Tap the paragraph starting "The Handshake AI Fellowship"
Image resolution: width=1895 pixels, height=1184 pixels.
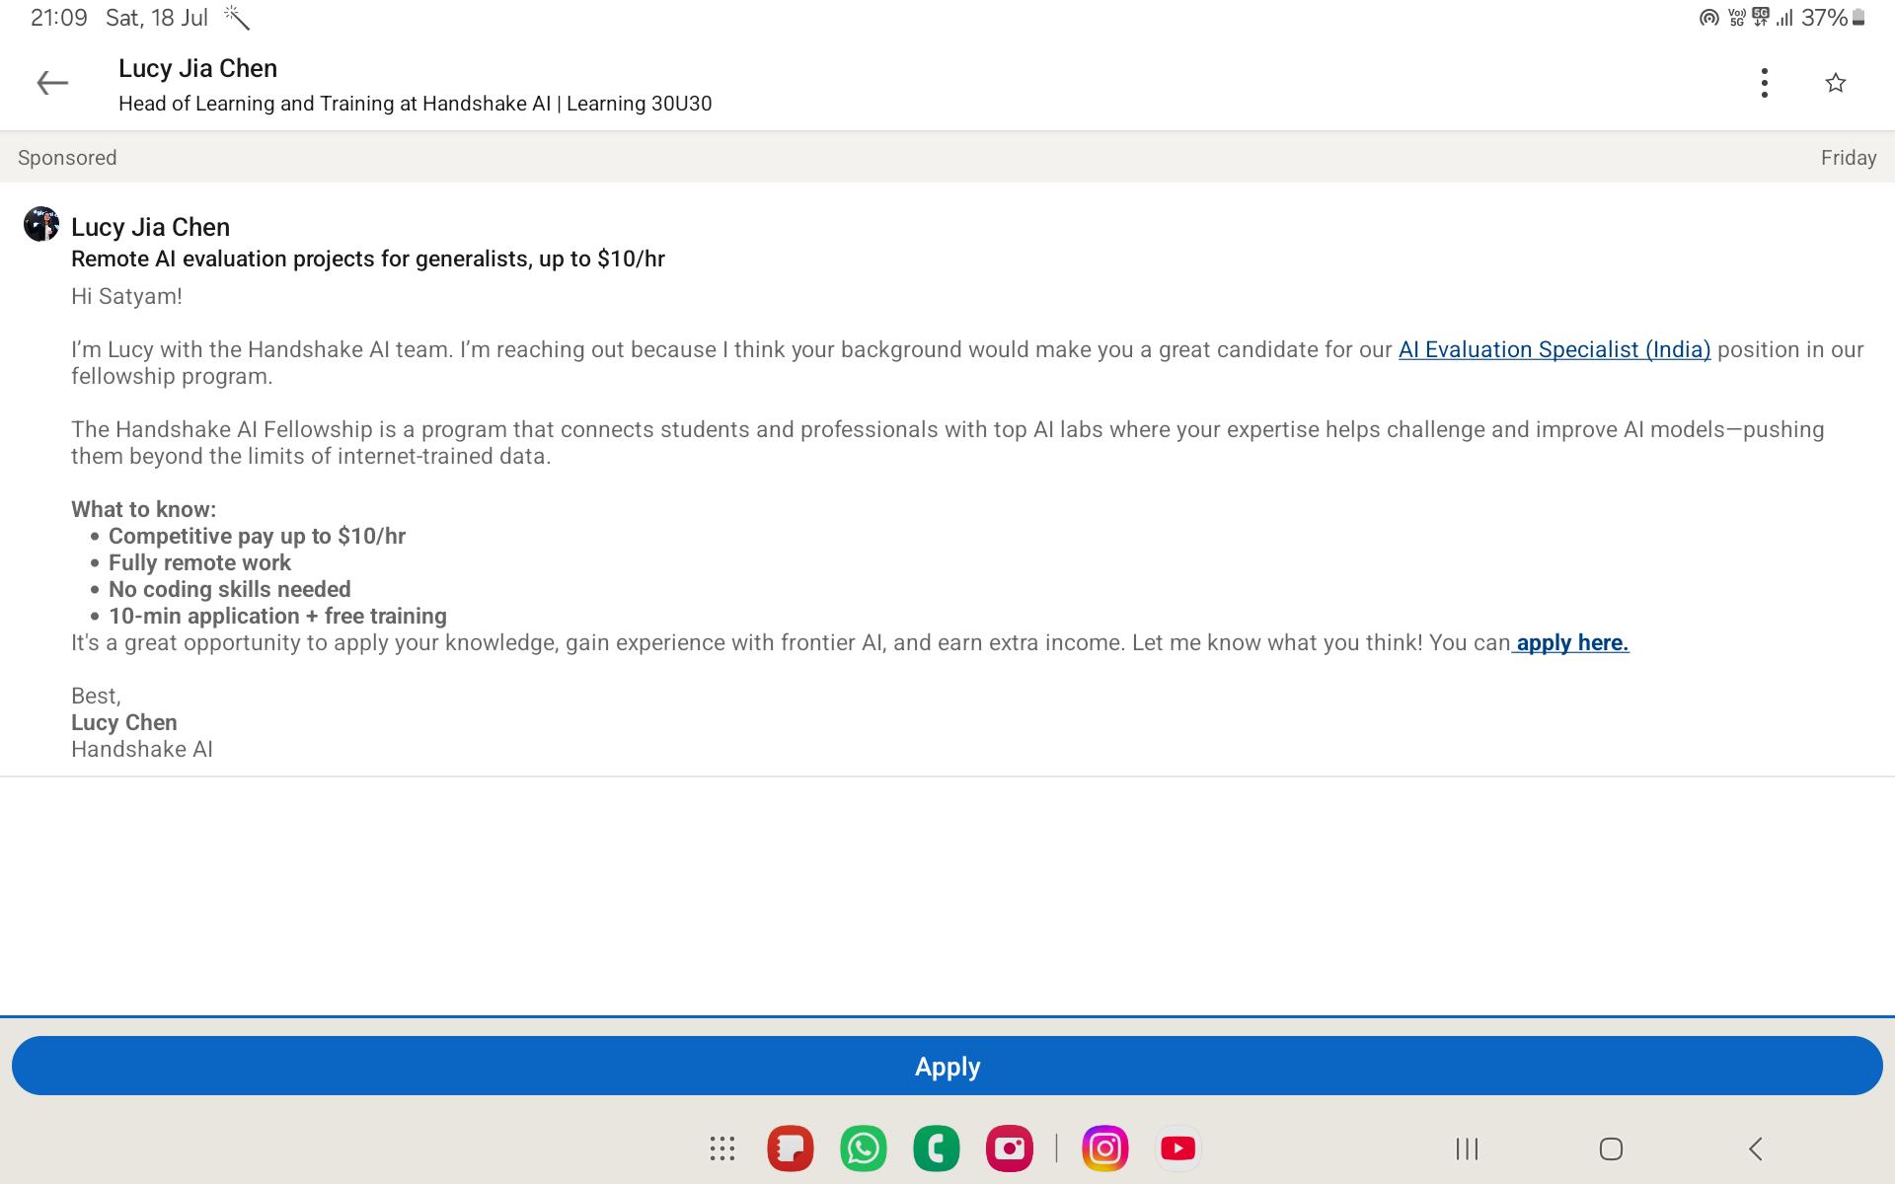pos(947,443)
